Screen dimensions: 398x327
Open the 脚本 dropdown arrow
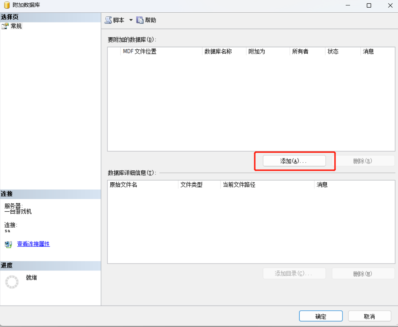131,20
